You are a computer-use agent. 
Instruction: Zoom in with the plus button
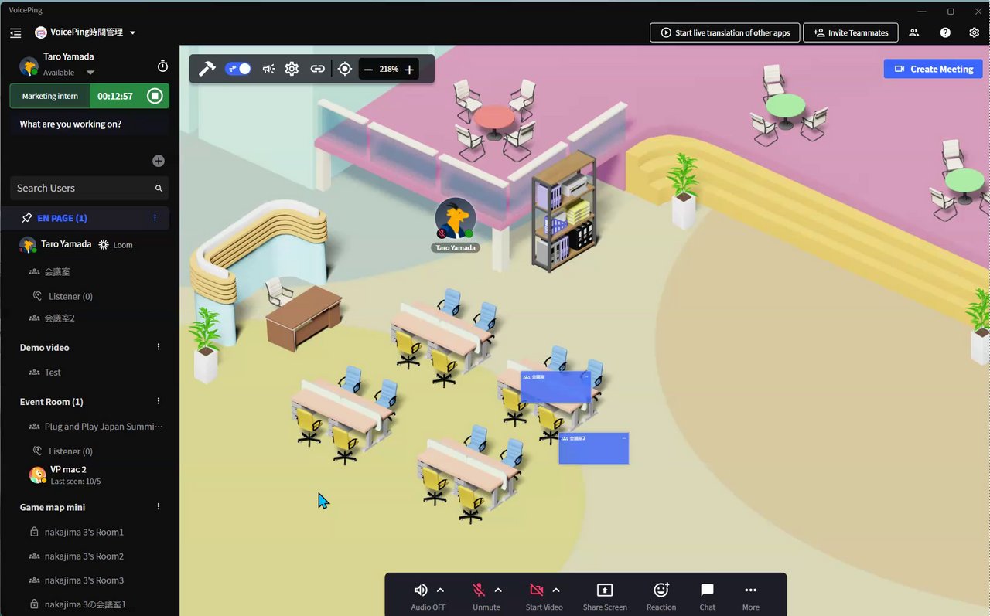pos(409,70)
